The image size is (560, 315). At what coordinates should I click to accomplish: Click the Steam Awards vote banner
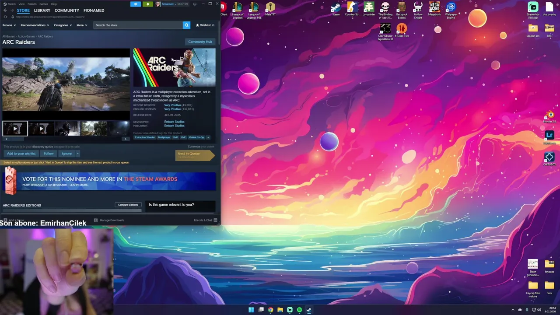click(109, 181)
